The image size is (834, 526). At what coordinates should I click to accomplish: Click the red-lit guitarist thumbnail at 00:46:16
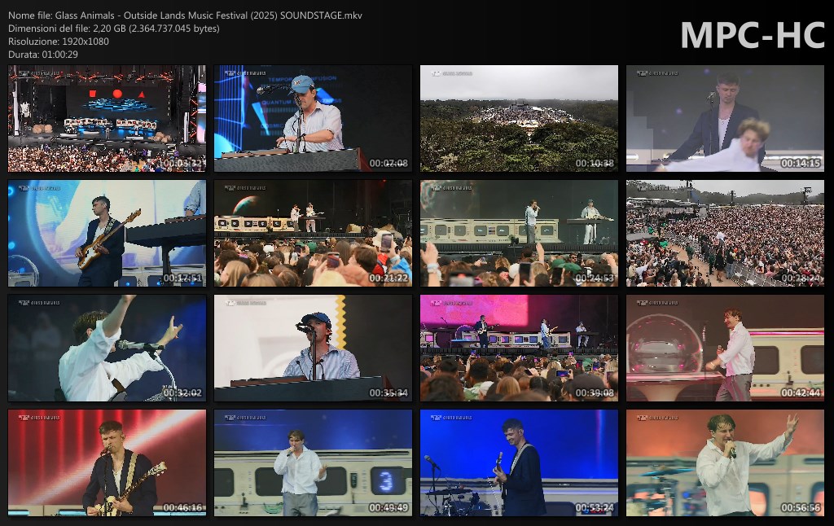[107, 462]
